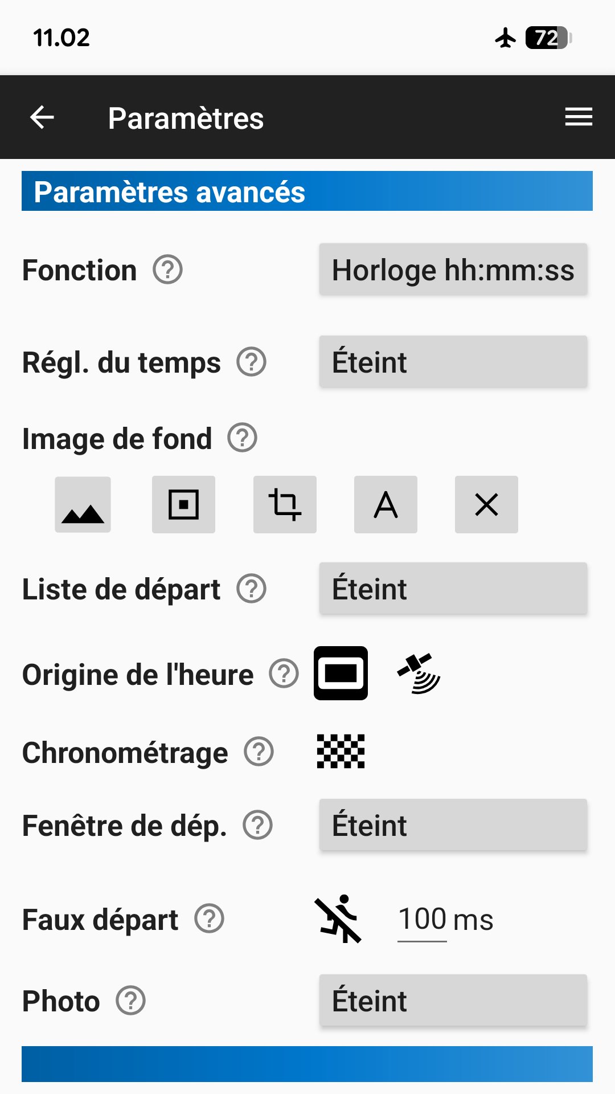Show help for Fonction setting
This screenshot has width=615, height=1094.
168,270
